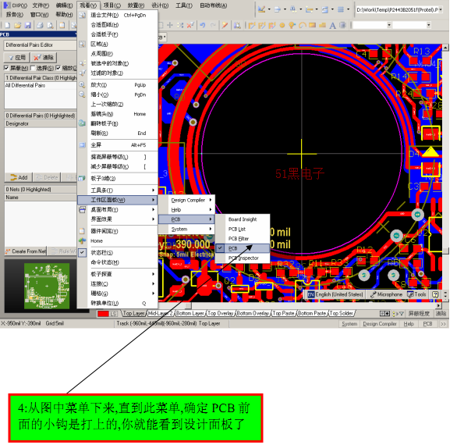Click the Save floppy disk icon

pos(28,26)
